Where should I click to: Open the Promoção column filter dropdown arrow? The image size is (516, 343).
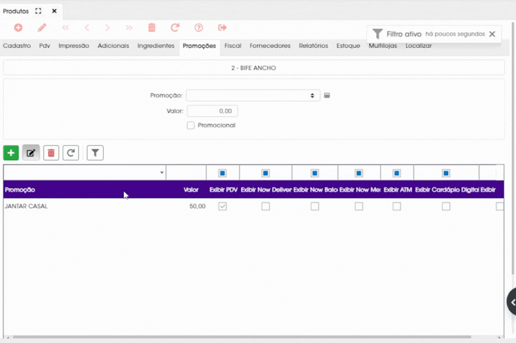pyautogui.click(x=162, y=173)
